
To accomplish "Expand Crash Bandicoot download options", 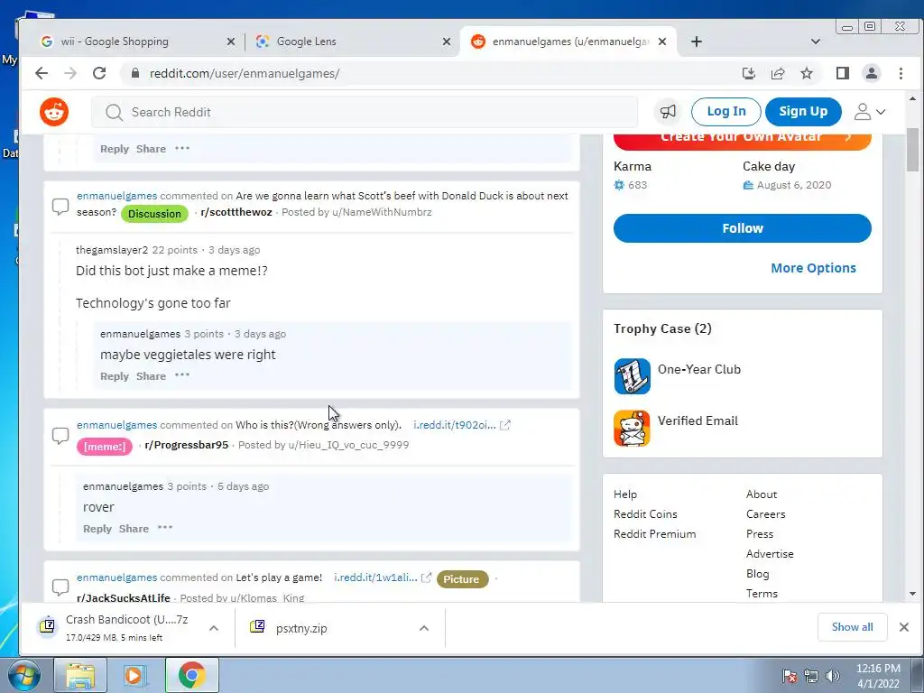I will pos(214,628).
